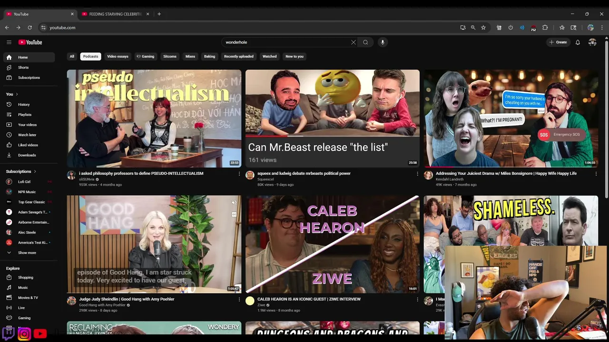The image size is (609, 342).
Task: Open a new browser tab
Action: pos(159,14)
